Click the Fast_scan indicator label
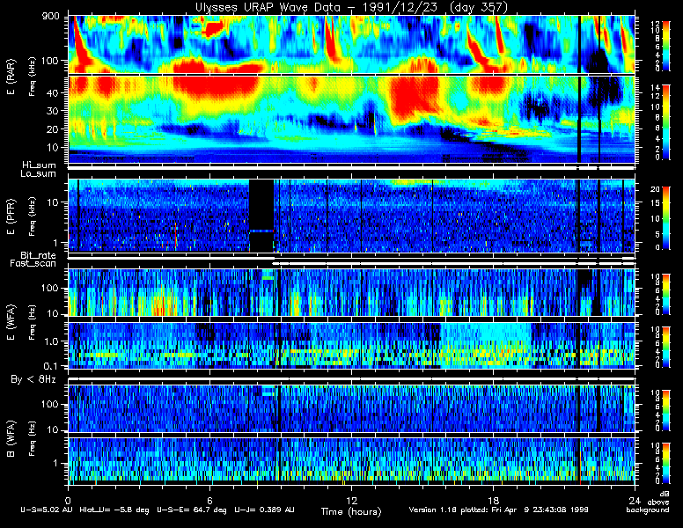683x528 pixels. [x=33, y=264]
